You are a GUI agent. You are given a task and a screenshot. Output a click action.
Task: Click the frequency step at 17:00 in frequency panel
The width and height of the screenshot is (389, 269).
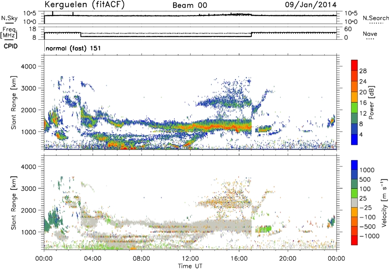coord(251,34)
